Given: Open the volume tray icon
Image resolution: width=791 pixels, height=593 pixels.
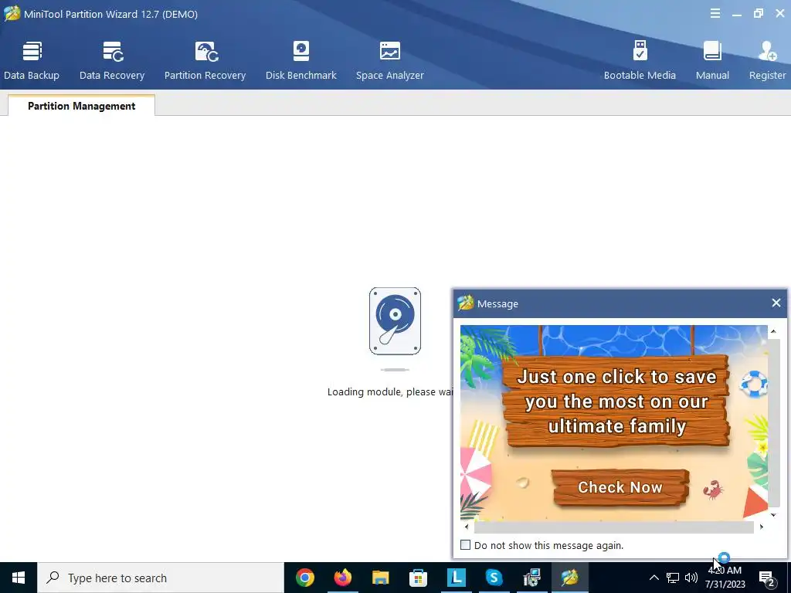Looking at the screenshot, I should [x=691, y=578].
